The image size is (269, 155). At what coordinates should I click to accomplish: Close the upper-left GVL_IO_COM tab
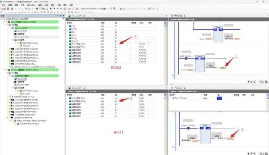(x=84, y=16)
